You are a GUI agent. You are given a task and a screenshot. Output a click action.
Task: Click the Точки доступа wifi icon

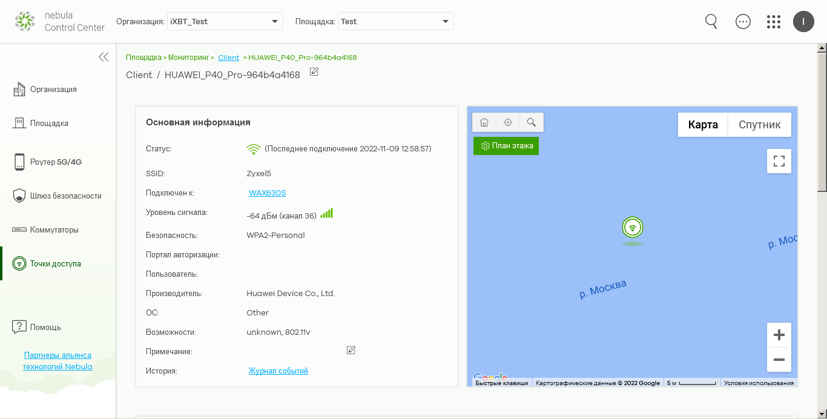(19, 263)
